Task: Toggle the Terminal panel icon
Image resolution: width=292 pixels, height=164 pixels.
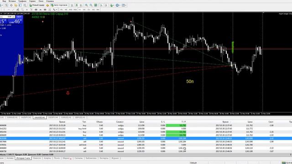Action: [20, 5]
